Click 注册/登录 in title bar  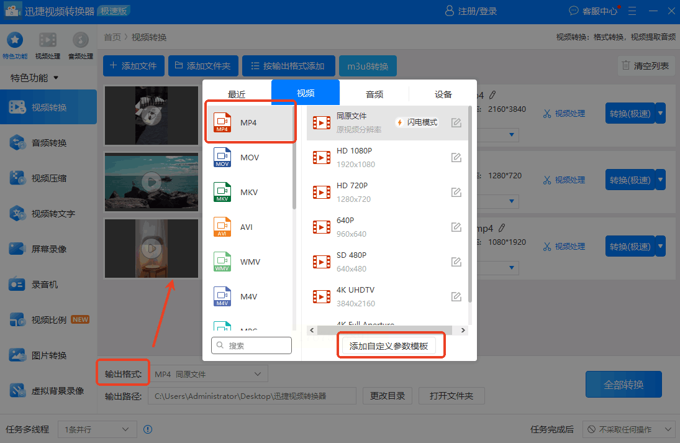[x=471, y=11]
